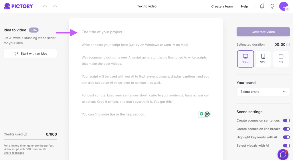293x160 pixels.
Task: Click Start with an idea button
Action: pyautogui.click(x=30, y=53)
